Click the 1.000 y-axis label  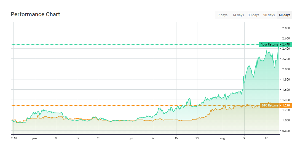[286, 120]
